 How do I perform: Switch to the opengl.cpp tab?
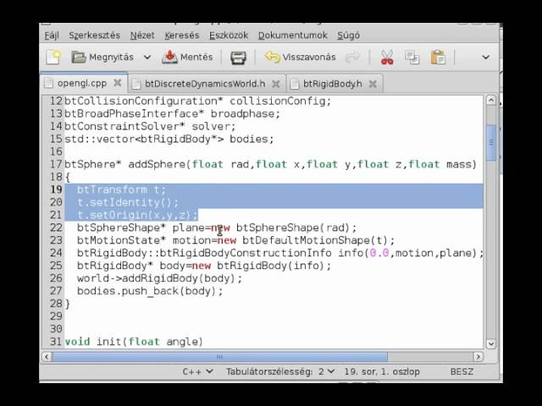82,83
